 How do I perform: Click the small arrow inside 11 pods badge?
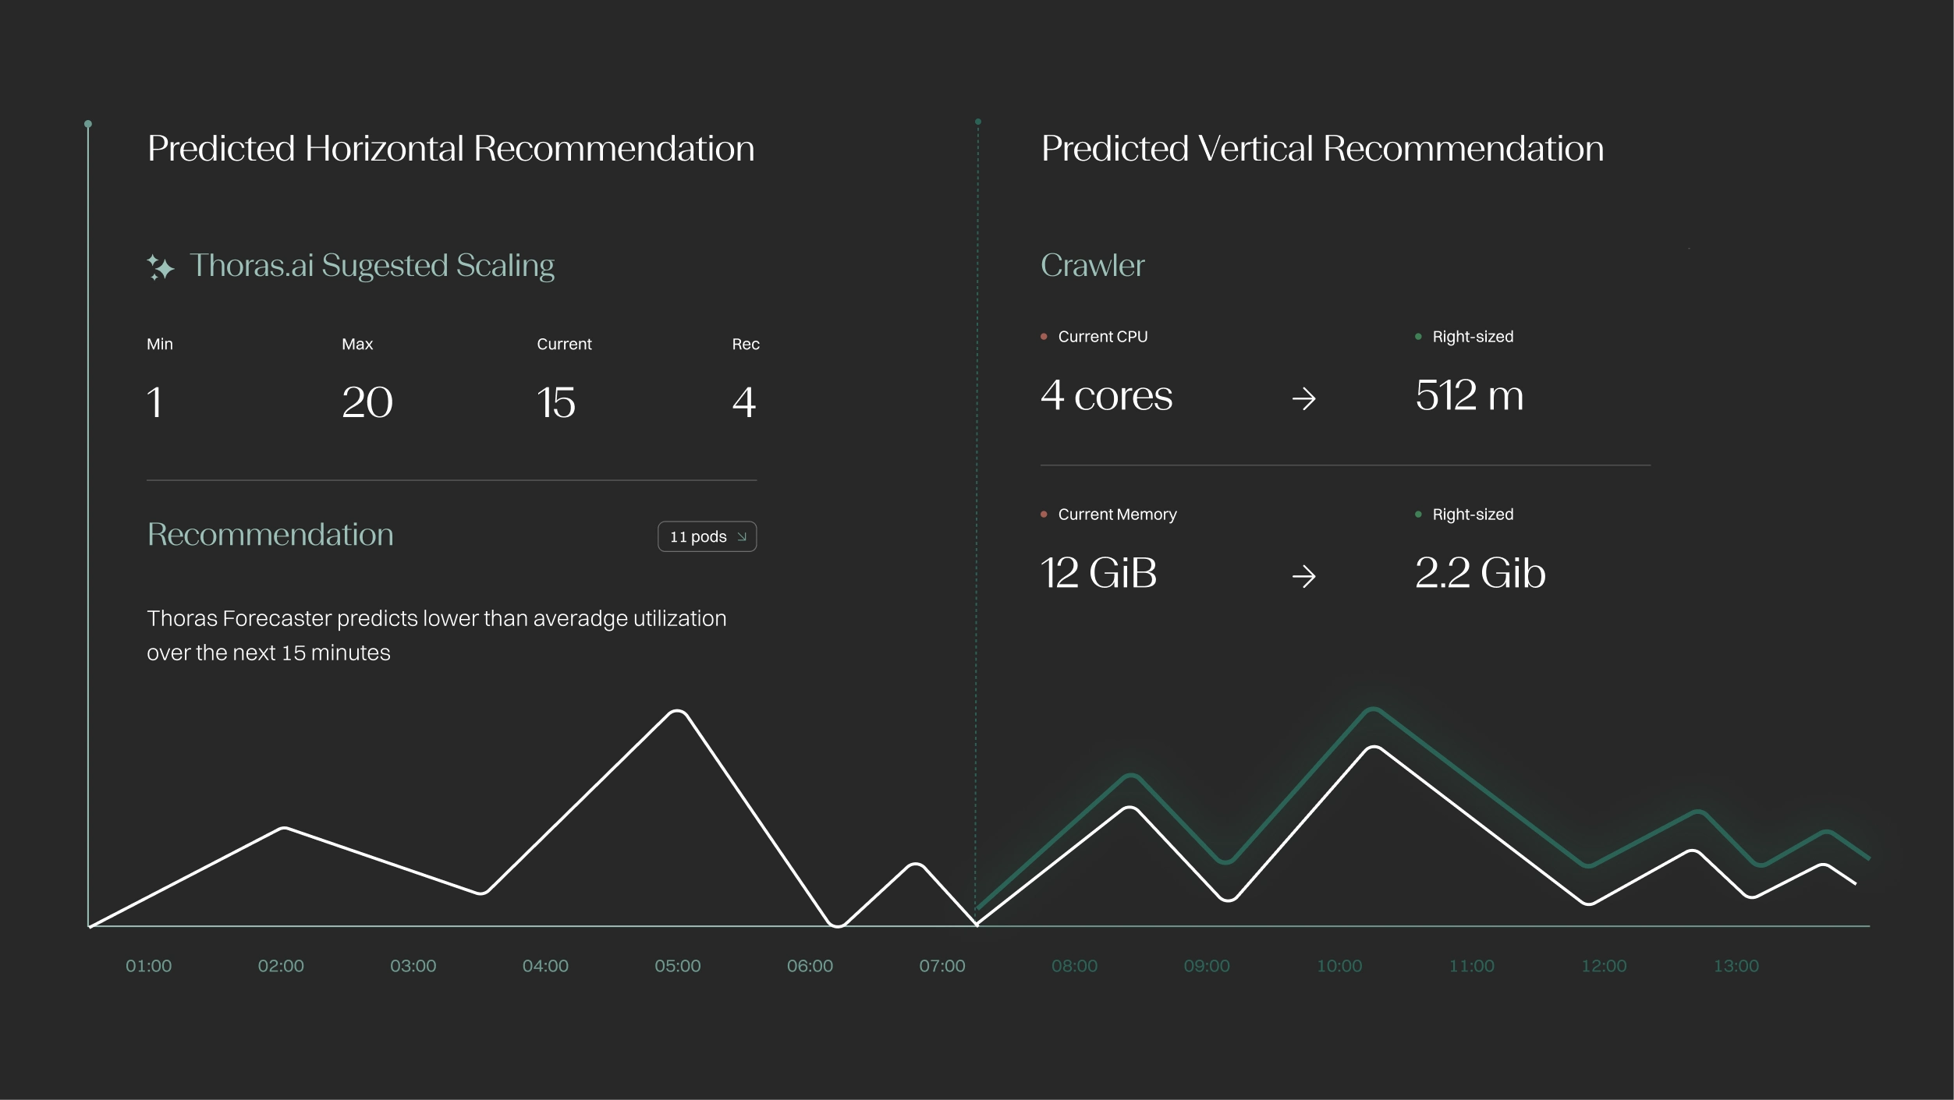[742, 536]
